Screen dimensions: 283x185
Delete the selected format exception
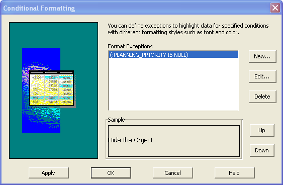click(x=262, y=97)
